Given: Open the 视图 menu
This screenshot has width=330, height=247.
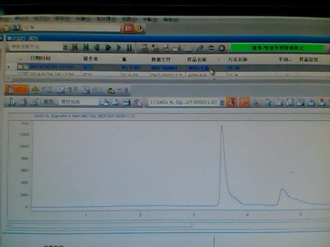Looking at the screenshot, I should coord(129,20).
